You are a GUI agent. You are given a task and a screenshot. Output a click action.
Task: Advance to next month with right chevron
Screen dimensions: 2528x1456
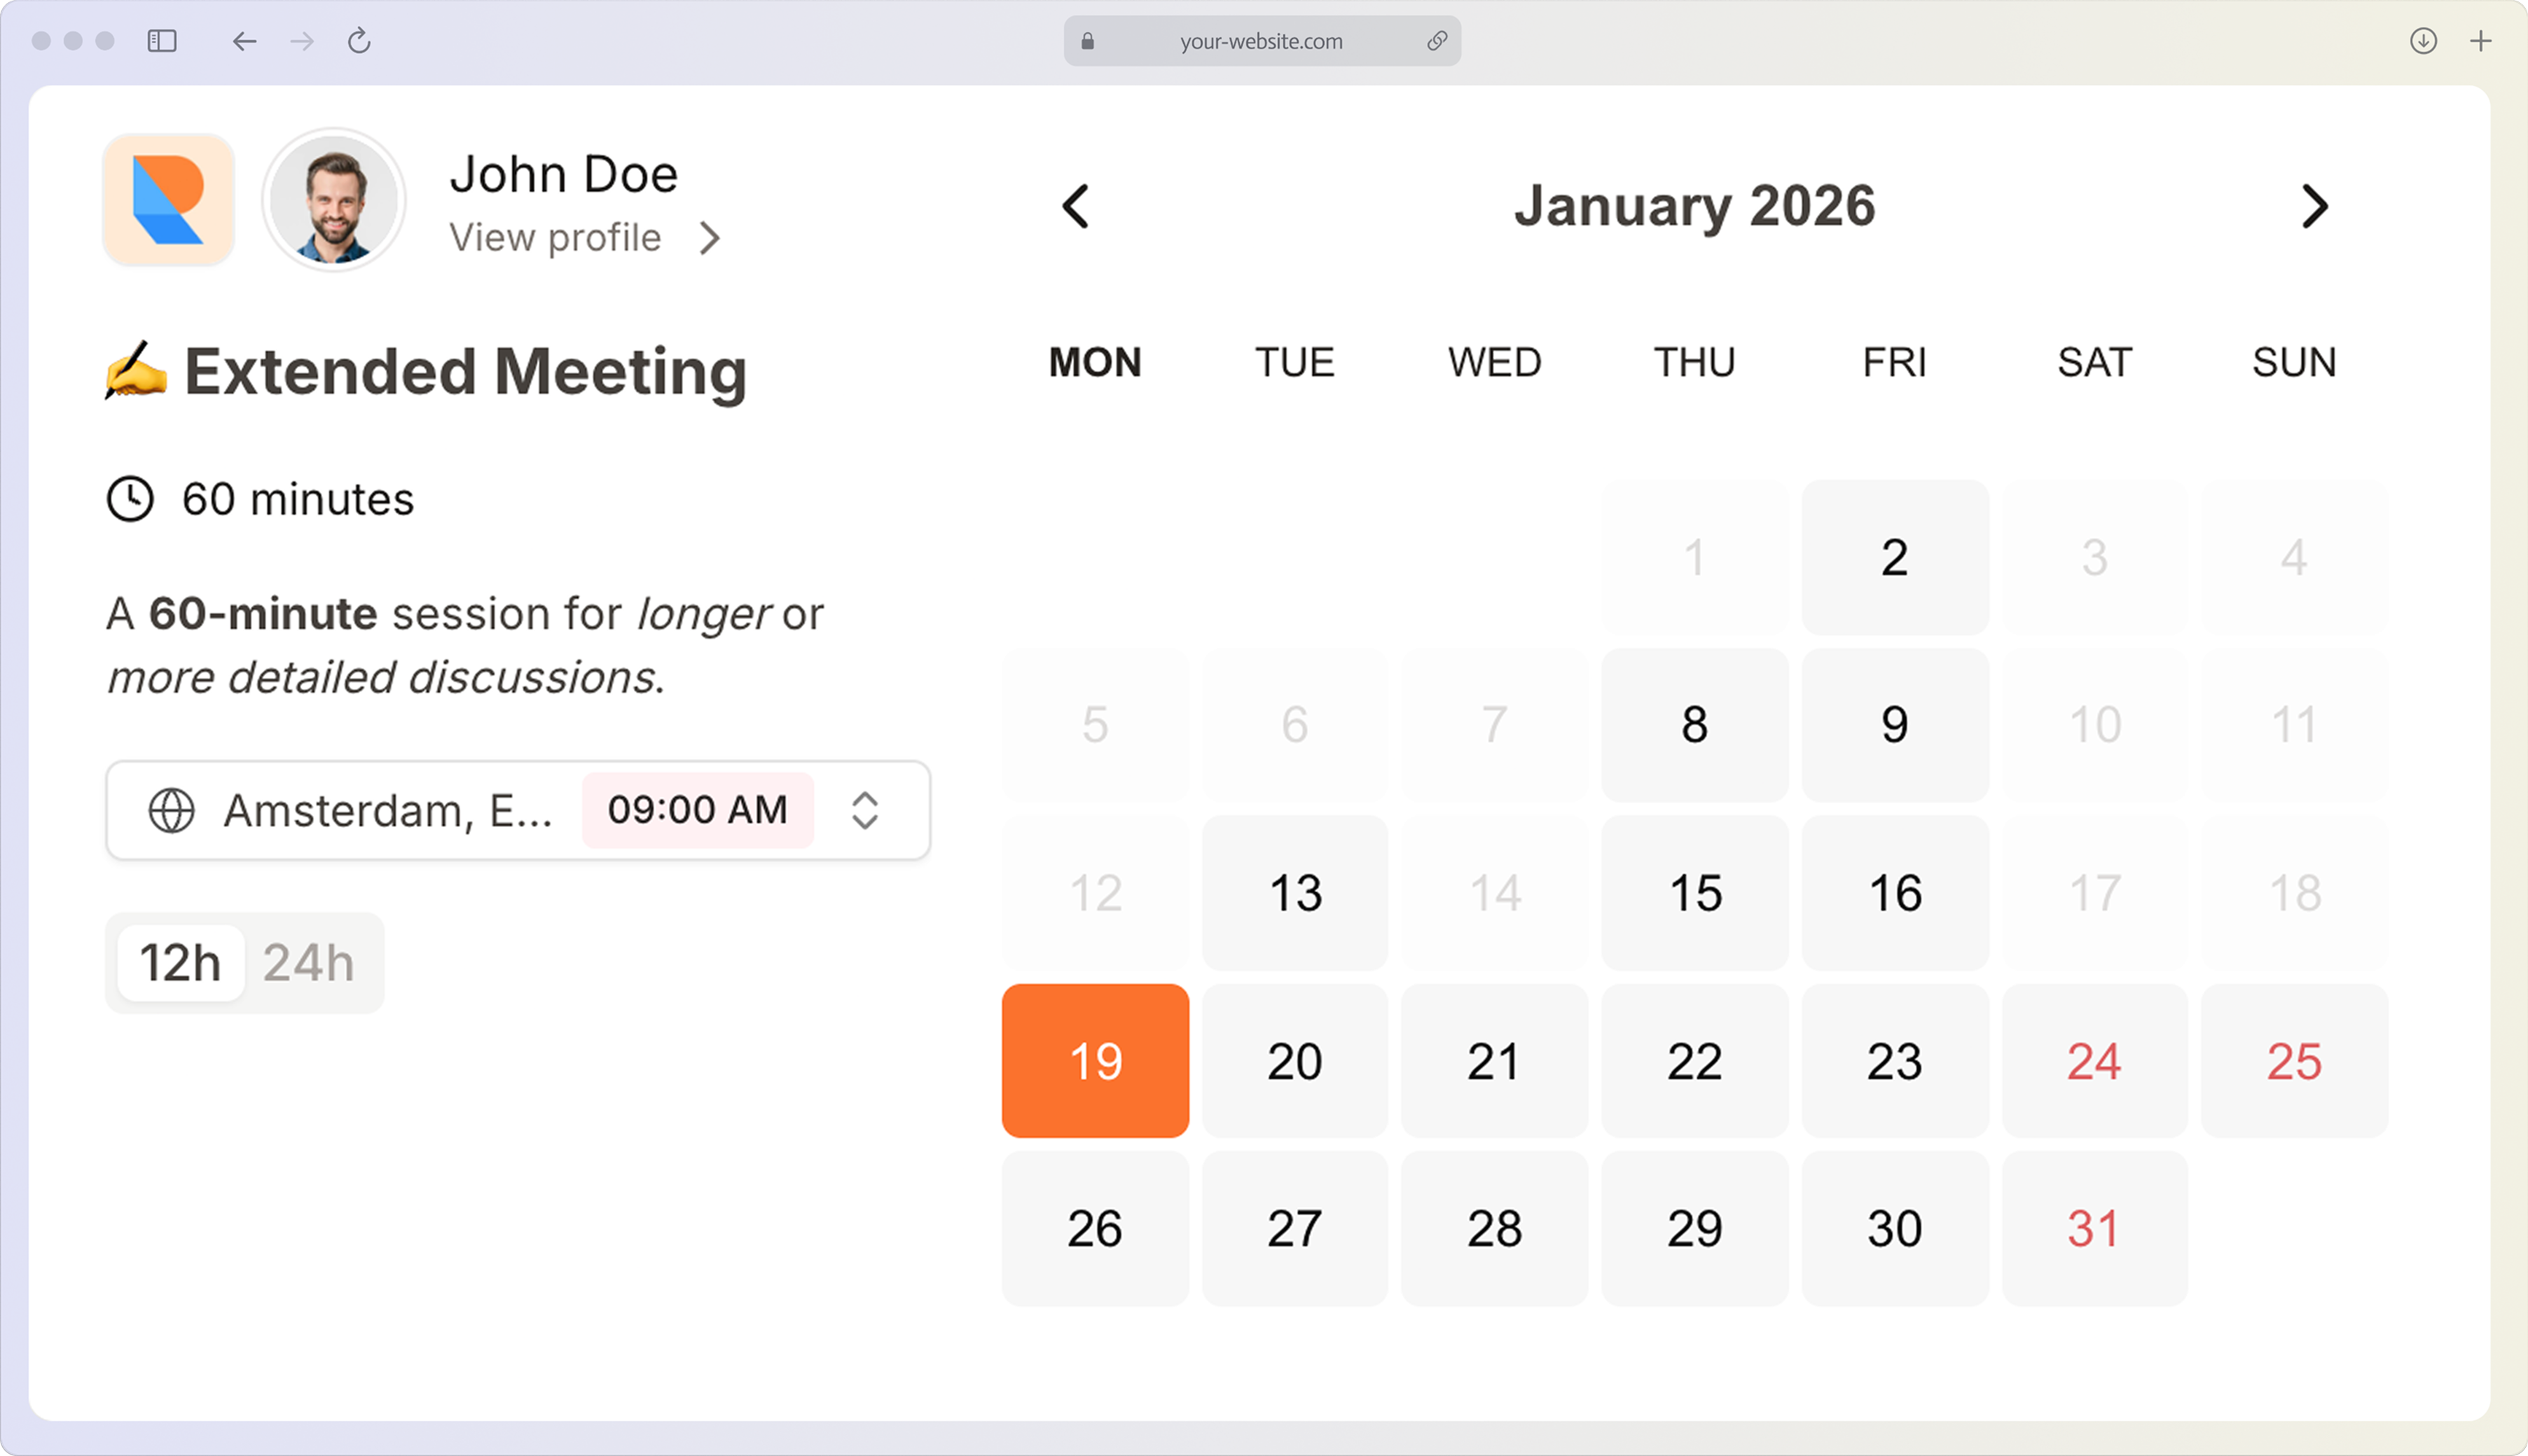point(2314,207)
